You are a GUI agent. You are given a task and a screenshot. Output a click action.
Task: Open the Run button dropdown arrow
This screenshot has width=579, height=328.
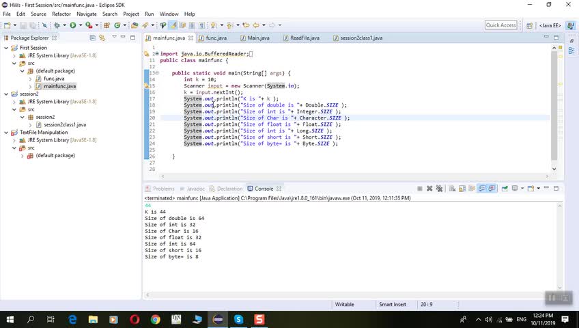79,25
